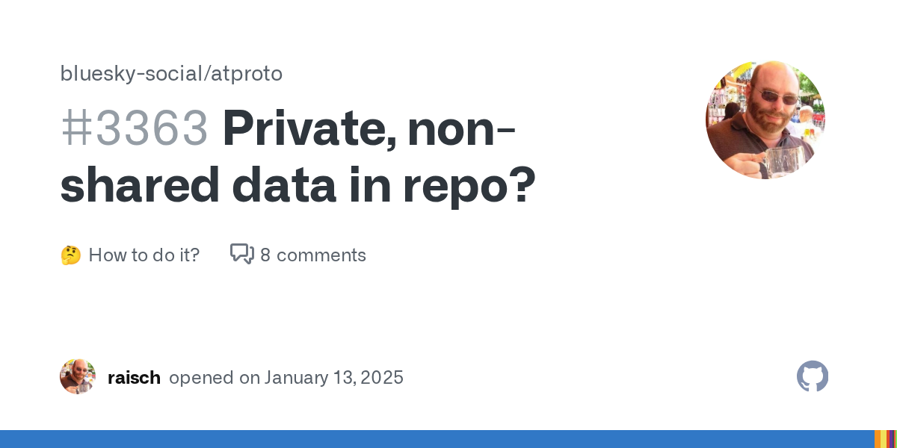Open the raisch username

coord(134,378)
